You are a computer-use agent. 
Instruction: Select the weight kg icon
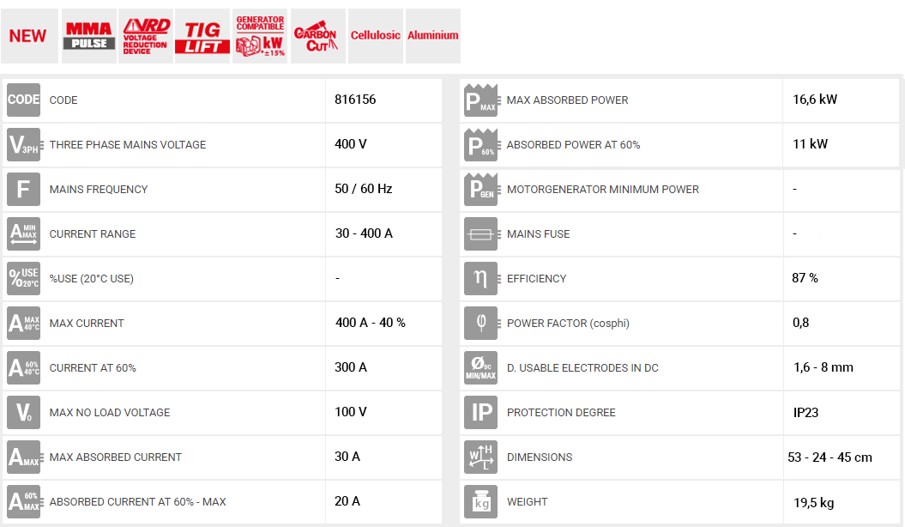(x=480, y=501)
